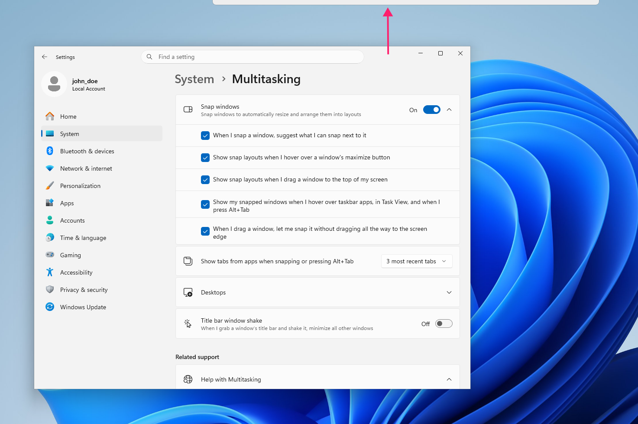Click the Find a setting search box
638x424 pixels.
point(253,57)
